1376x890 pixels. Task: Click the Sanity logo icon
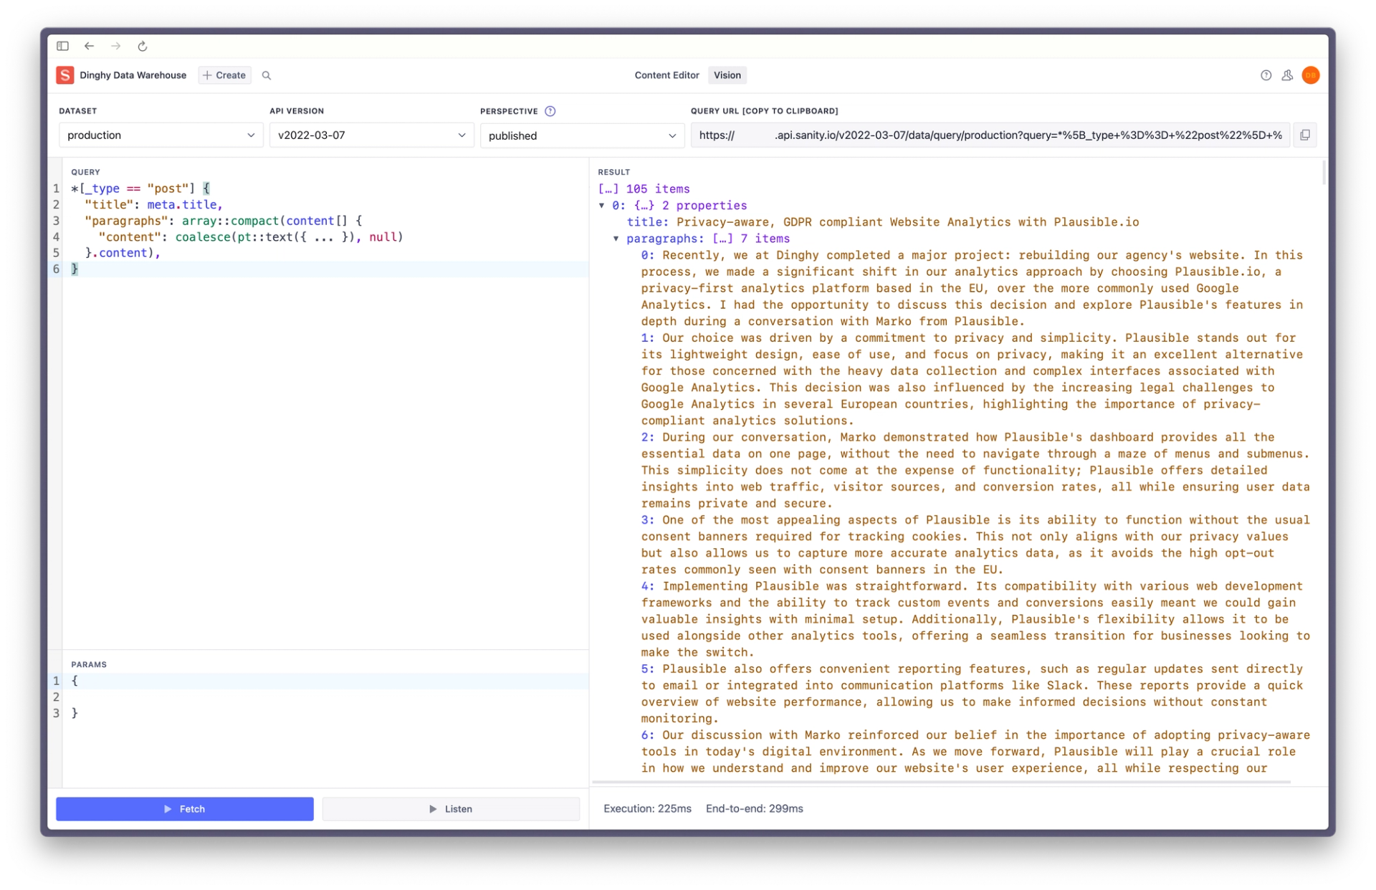pos(65,75)
